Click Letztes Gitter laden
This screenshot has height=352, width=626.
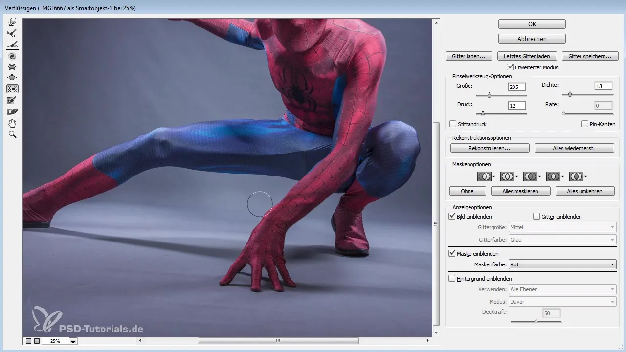(x=527, y=56)
